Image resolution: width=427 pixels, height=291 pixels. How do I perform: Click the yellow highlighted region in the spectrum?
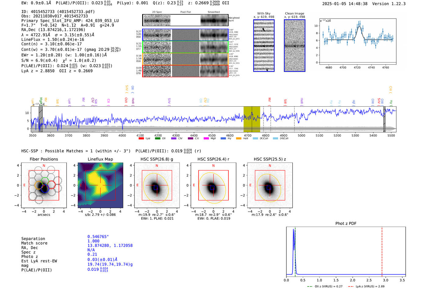pos(252,119)
